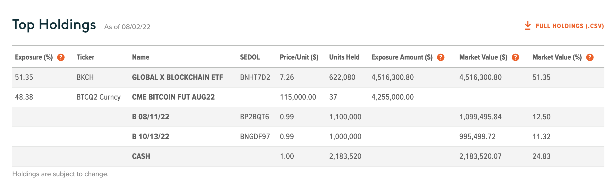
Task: Click the Ticker column header
Action: tap(86, 57)
